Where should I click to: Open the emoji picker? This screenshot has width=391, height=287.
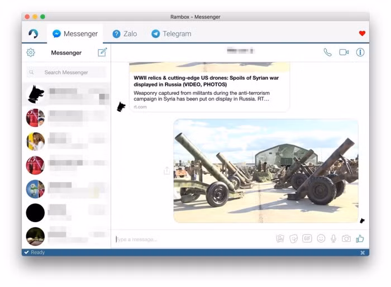pyautogui.click(x=321, y=238)
